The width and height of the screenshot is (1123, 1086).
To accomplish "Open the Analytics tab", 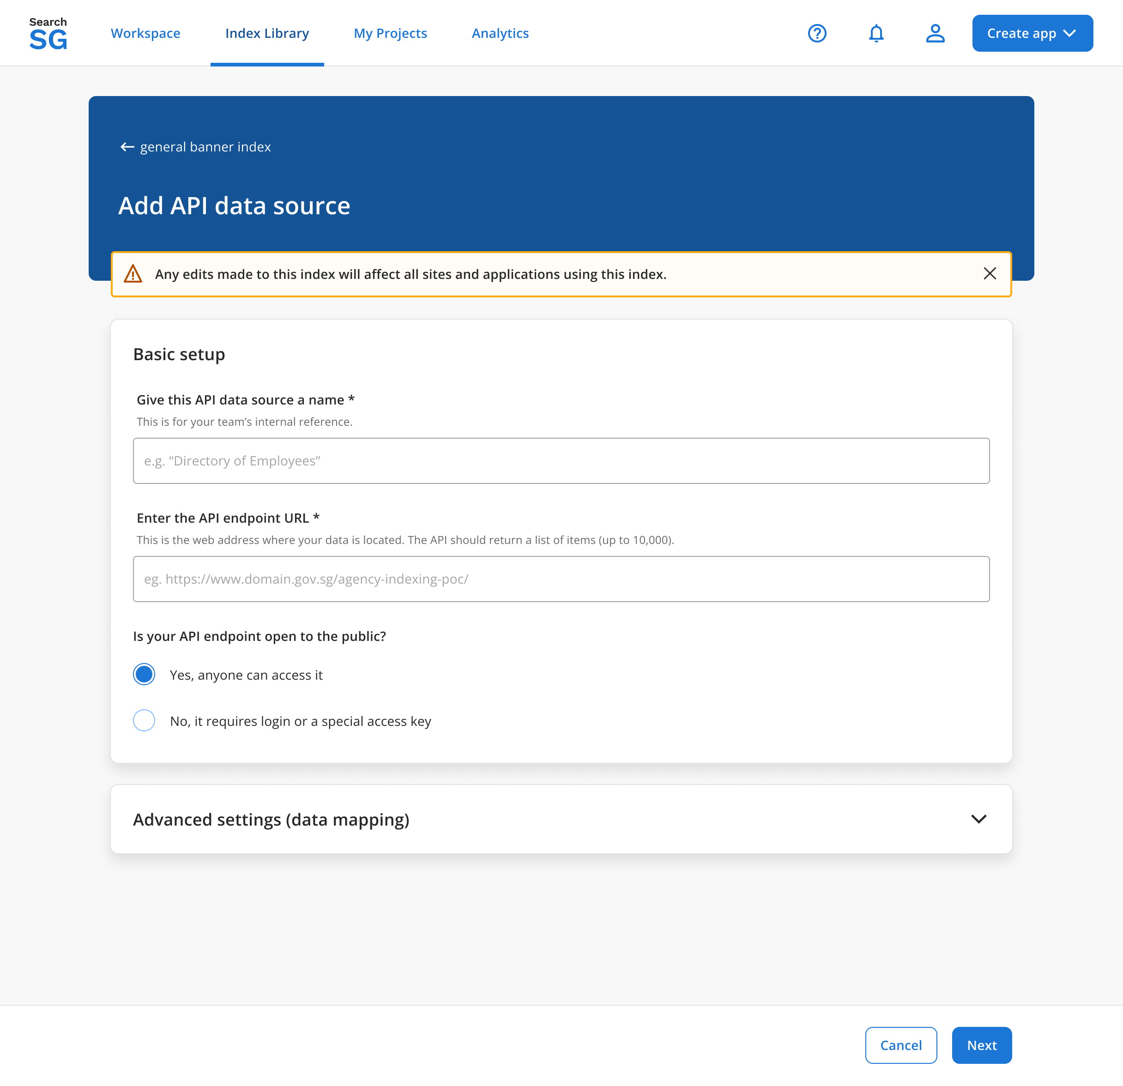I will [x=500, y=33].
